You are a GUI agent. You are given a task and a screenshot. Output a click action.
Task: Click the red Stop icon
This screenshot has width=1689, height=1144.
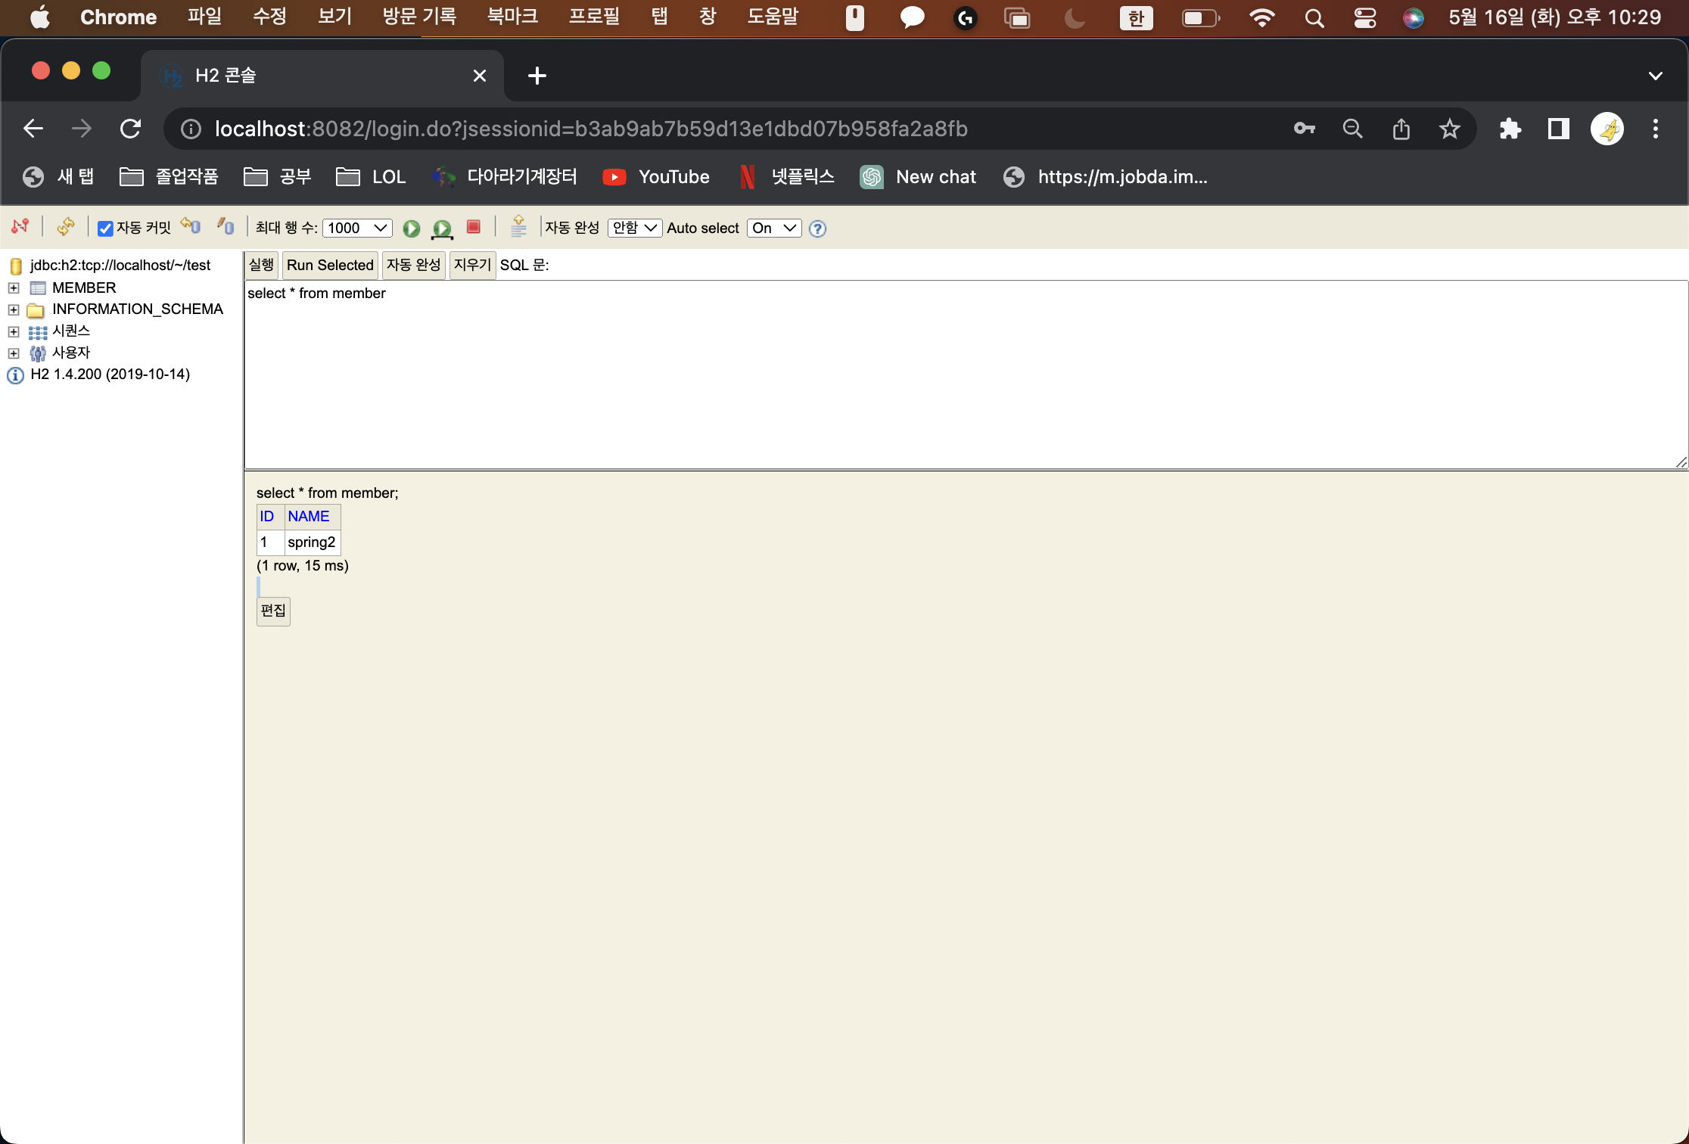click(x=474, y=227)
